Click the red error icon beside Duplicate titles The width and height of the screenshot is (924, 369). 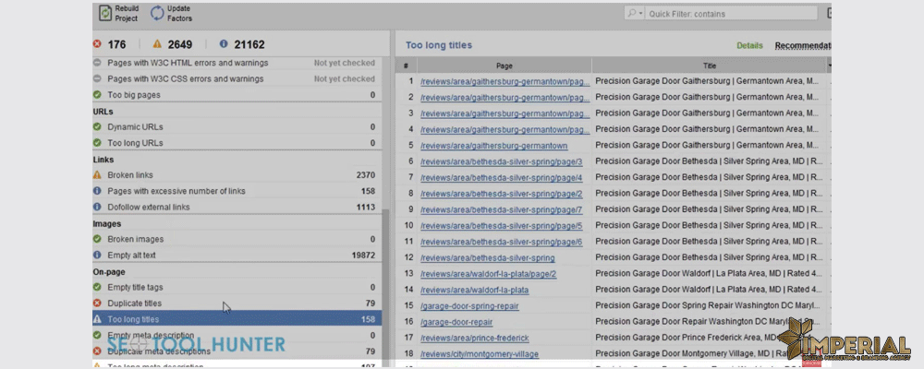(97, 304)
